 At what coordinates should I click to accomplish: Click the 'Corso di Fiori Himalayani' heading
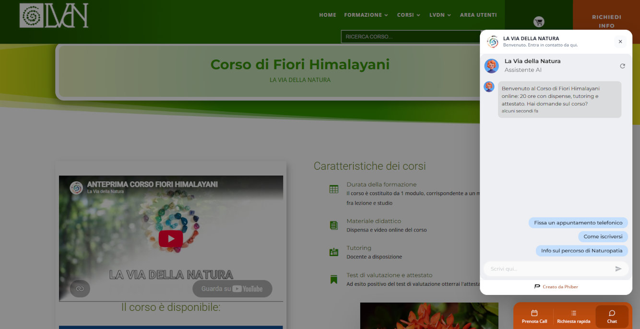pos(300,64)
